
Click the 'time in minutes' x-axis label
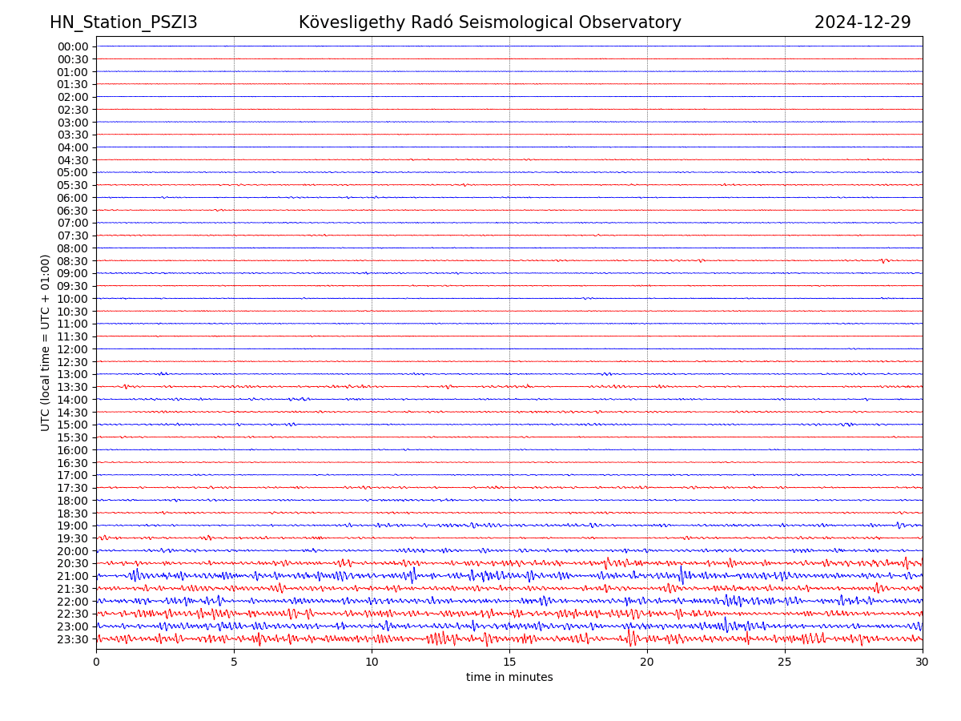click(x=509, y=678)
